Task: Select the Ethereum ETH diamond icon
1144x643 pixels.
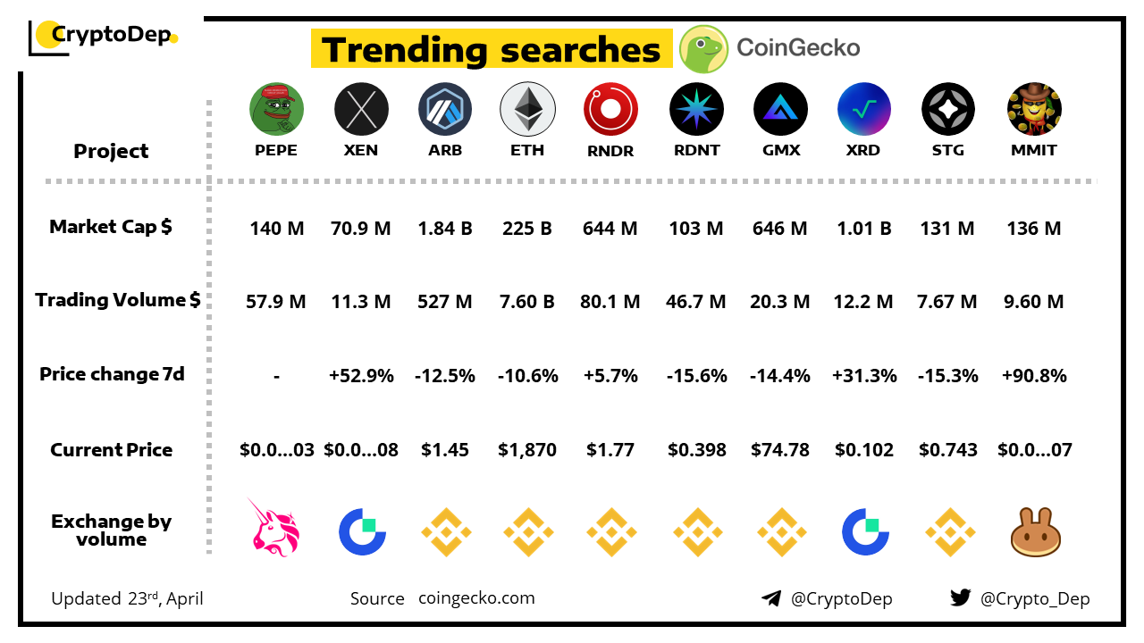Action: tap(527, 109)
